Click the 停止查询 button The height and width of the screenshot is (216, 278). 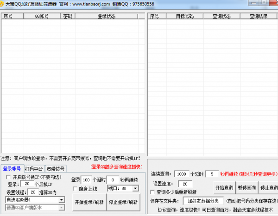(x=269, y=188)
